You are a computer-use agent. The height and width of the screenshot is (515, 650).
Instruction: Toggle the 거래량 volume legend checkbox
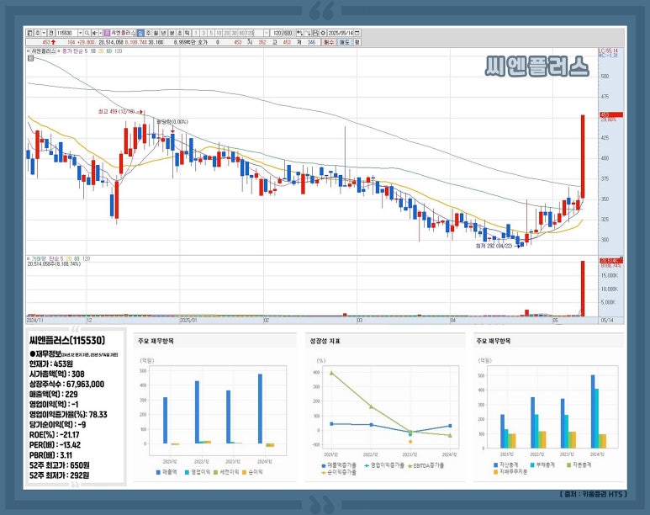coord(29,259)
